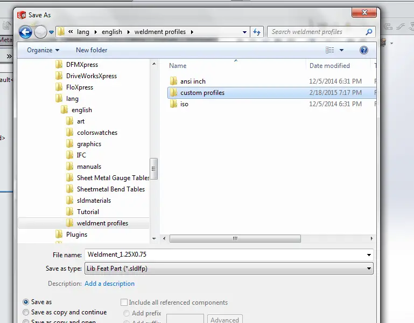Viewport: 414px width, 323px height.
Task: Open the Save as type dropdown
Action: click(x=229, y=269)
